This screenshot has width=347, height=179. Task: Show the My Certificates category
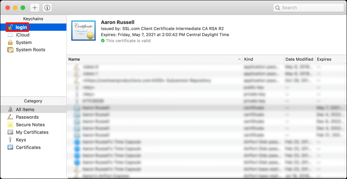pos(32,132)
